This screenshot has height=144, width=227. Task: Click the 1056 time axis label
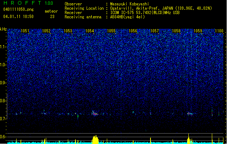[133, 31]
